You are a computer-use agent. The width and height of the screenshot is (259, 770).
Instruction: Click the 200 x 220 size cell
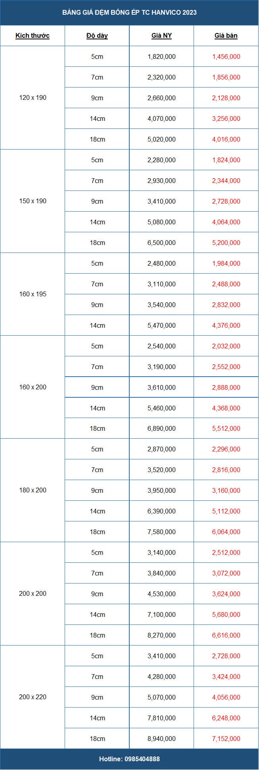tap(33, 697)
